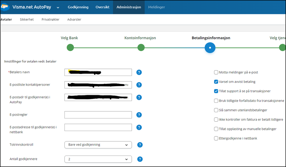
Task: Click the Innstillinger for avtalen vedr. betaler heading
Action: [x=30, y=61]
